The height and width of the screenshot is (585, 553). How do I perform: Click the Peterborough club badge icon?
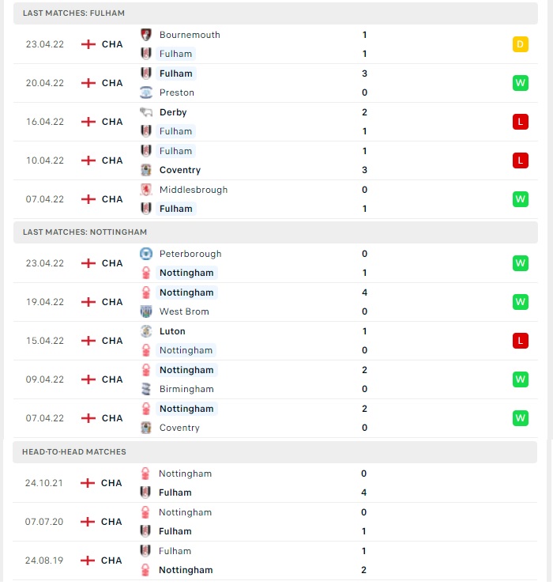coord(146,254)
